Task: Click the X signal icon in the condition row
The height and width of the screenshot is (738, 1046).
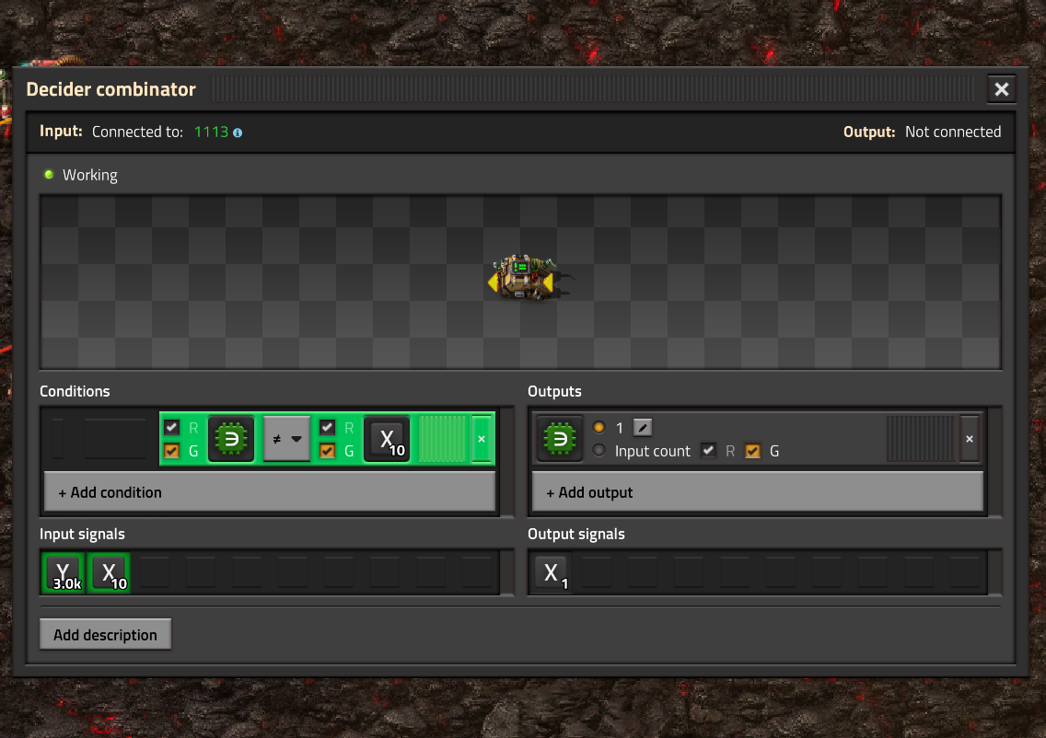Action: (x=387, y=439)
